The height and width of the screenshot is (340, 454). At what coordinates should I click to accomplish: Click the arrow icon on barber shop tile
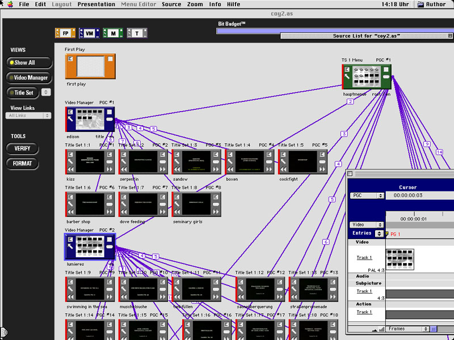70,203
